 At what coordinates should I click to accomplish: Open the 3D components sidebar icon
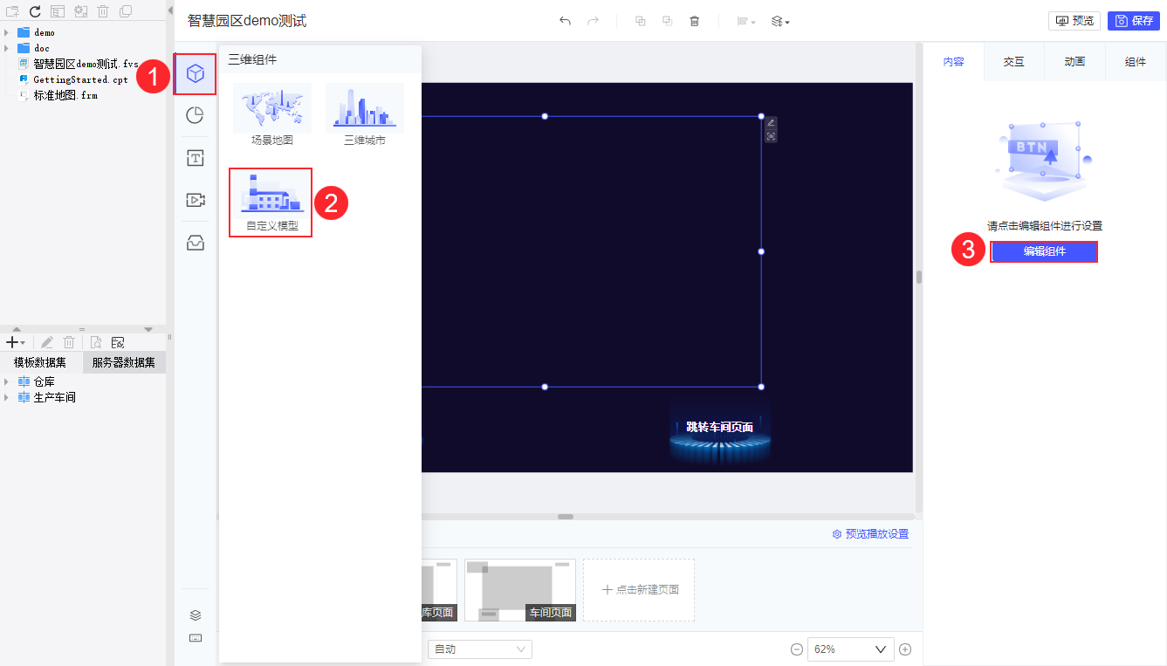tap(196, 73)
